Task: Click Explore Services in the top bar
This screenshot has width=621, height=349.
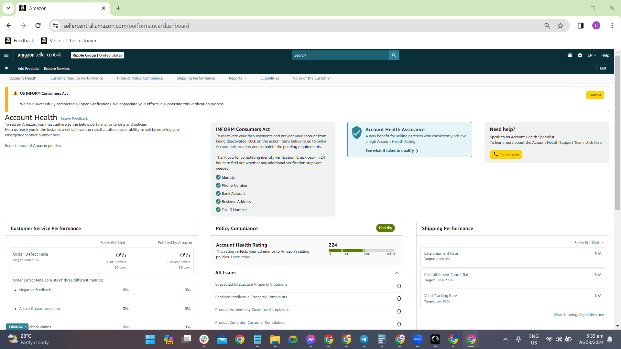Action: click(x=57, y=69)
